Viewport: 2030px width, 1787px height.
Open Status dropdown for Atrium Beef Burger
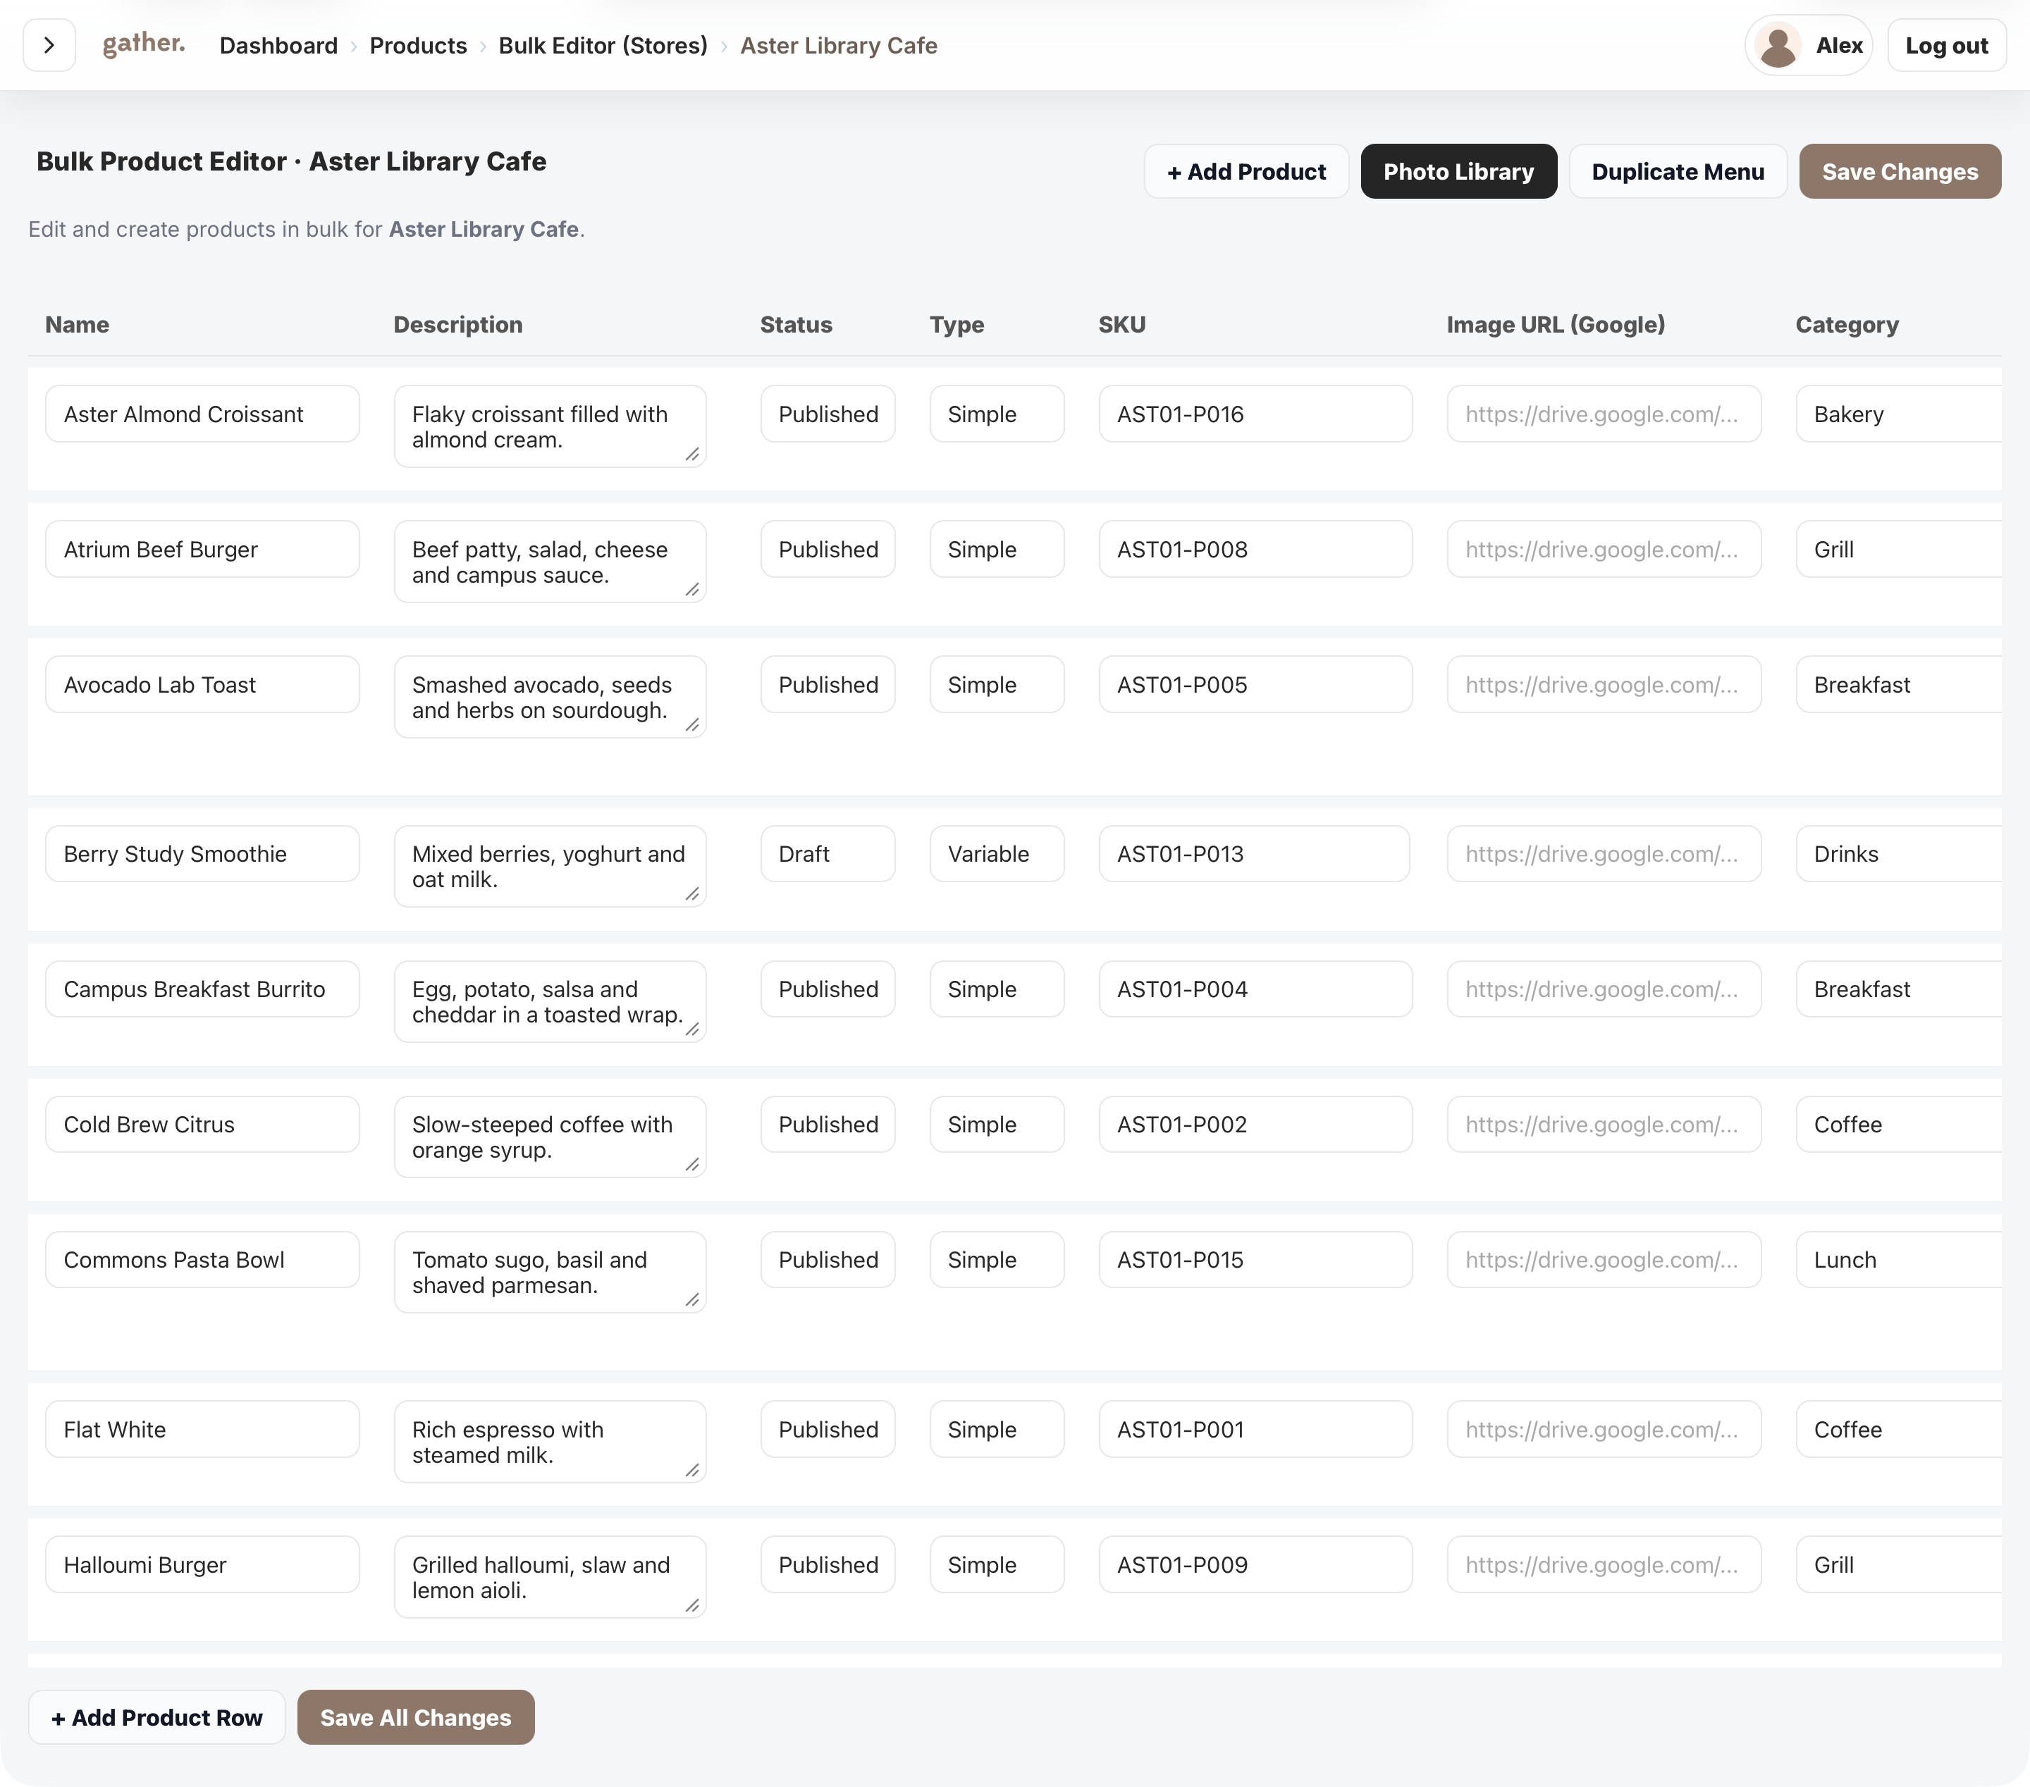pos(828,549)
